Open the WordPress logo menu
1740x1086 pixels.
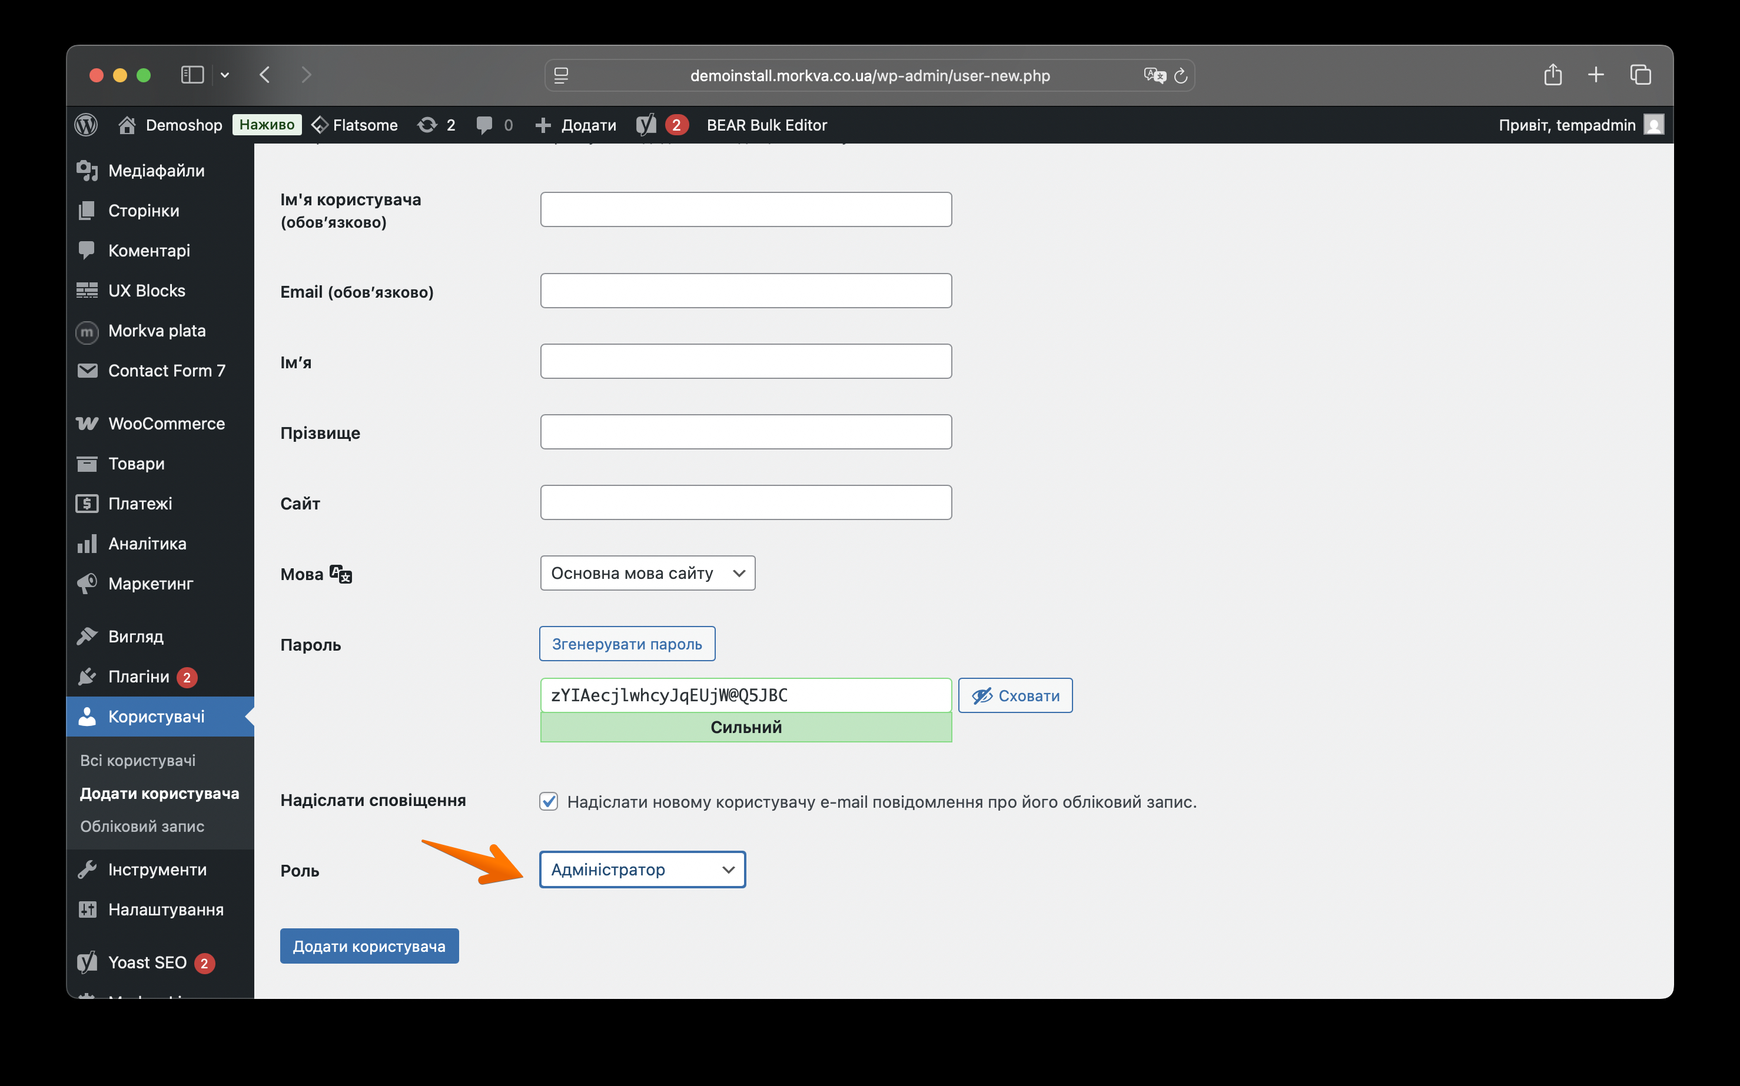tap(87, 125)
